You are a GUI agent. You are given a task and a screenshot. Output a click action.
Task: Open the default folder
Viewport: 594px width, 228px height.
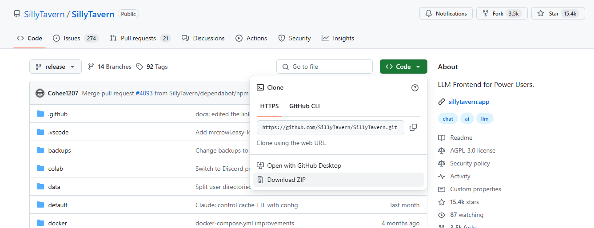point(58,205)
